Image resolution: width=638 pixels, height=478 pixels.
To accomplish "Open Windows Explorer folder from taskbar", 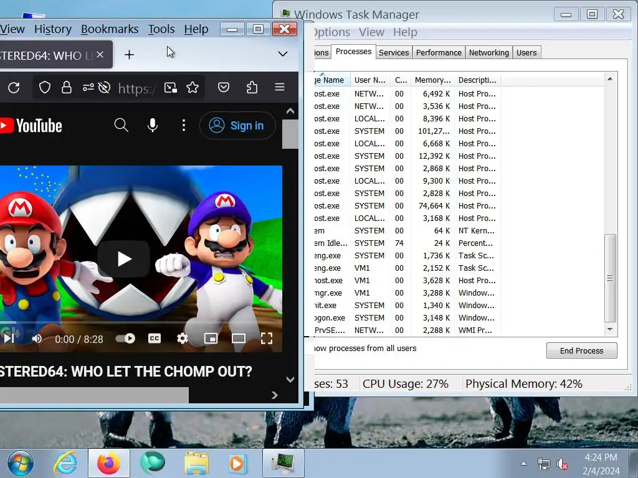I will 196,463.
